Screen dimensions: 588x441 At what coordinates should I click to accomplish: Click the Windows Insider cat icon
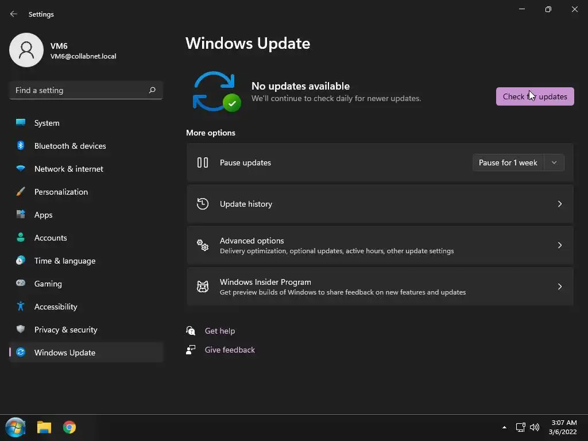click(203, 287)
